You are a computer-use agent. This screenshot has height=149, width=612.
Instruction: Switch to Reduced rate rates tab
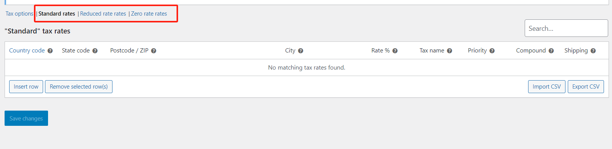pyautogui.click(x=103, y=14)
